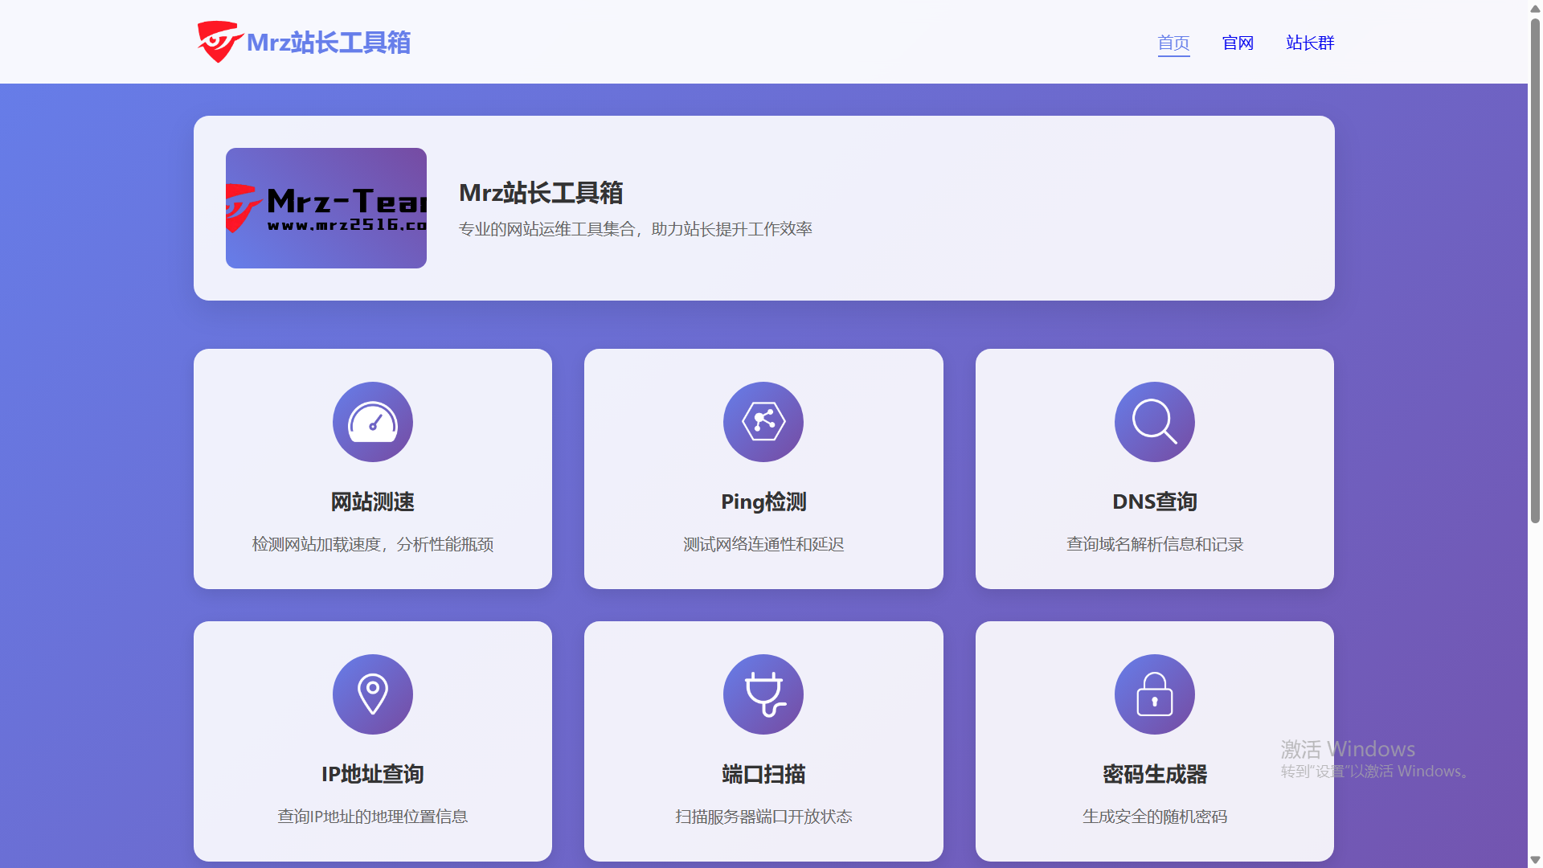
Task: Click text 查询域名解析信息和记录
Action: pos(1155,545)
